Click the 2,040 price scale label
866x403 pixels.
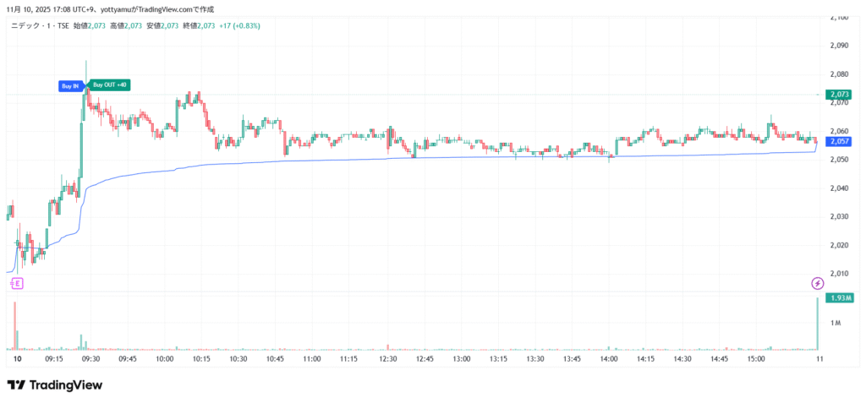pos(839,188)
